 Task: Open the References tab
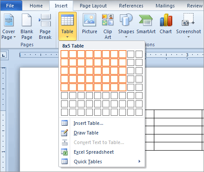(131, 6)
